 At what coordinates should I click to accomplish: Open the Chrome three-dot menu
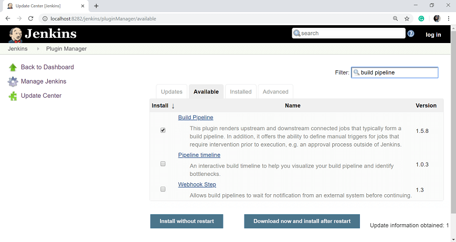(449, 18)
